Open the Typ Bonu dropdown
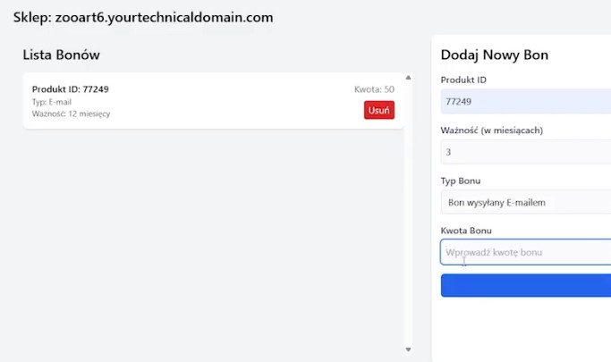 click(526, 203)
